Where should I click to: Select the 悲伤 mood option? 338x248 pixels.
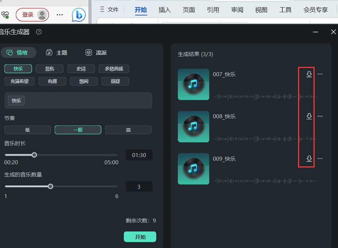(x=49, y=69)
